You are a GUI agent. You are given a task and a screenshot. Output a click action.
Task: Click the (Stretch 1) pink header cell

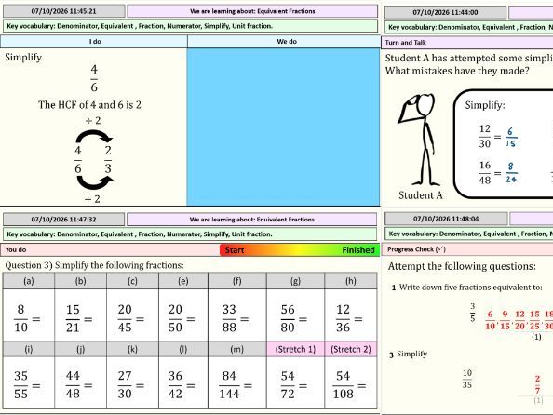295,349
